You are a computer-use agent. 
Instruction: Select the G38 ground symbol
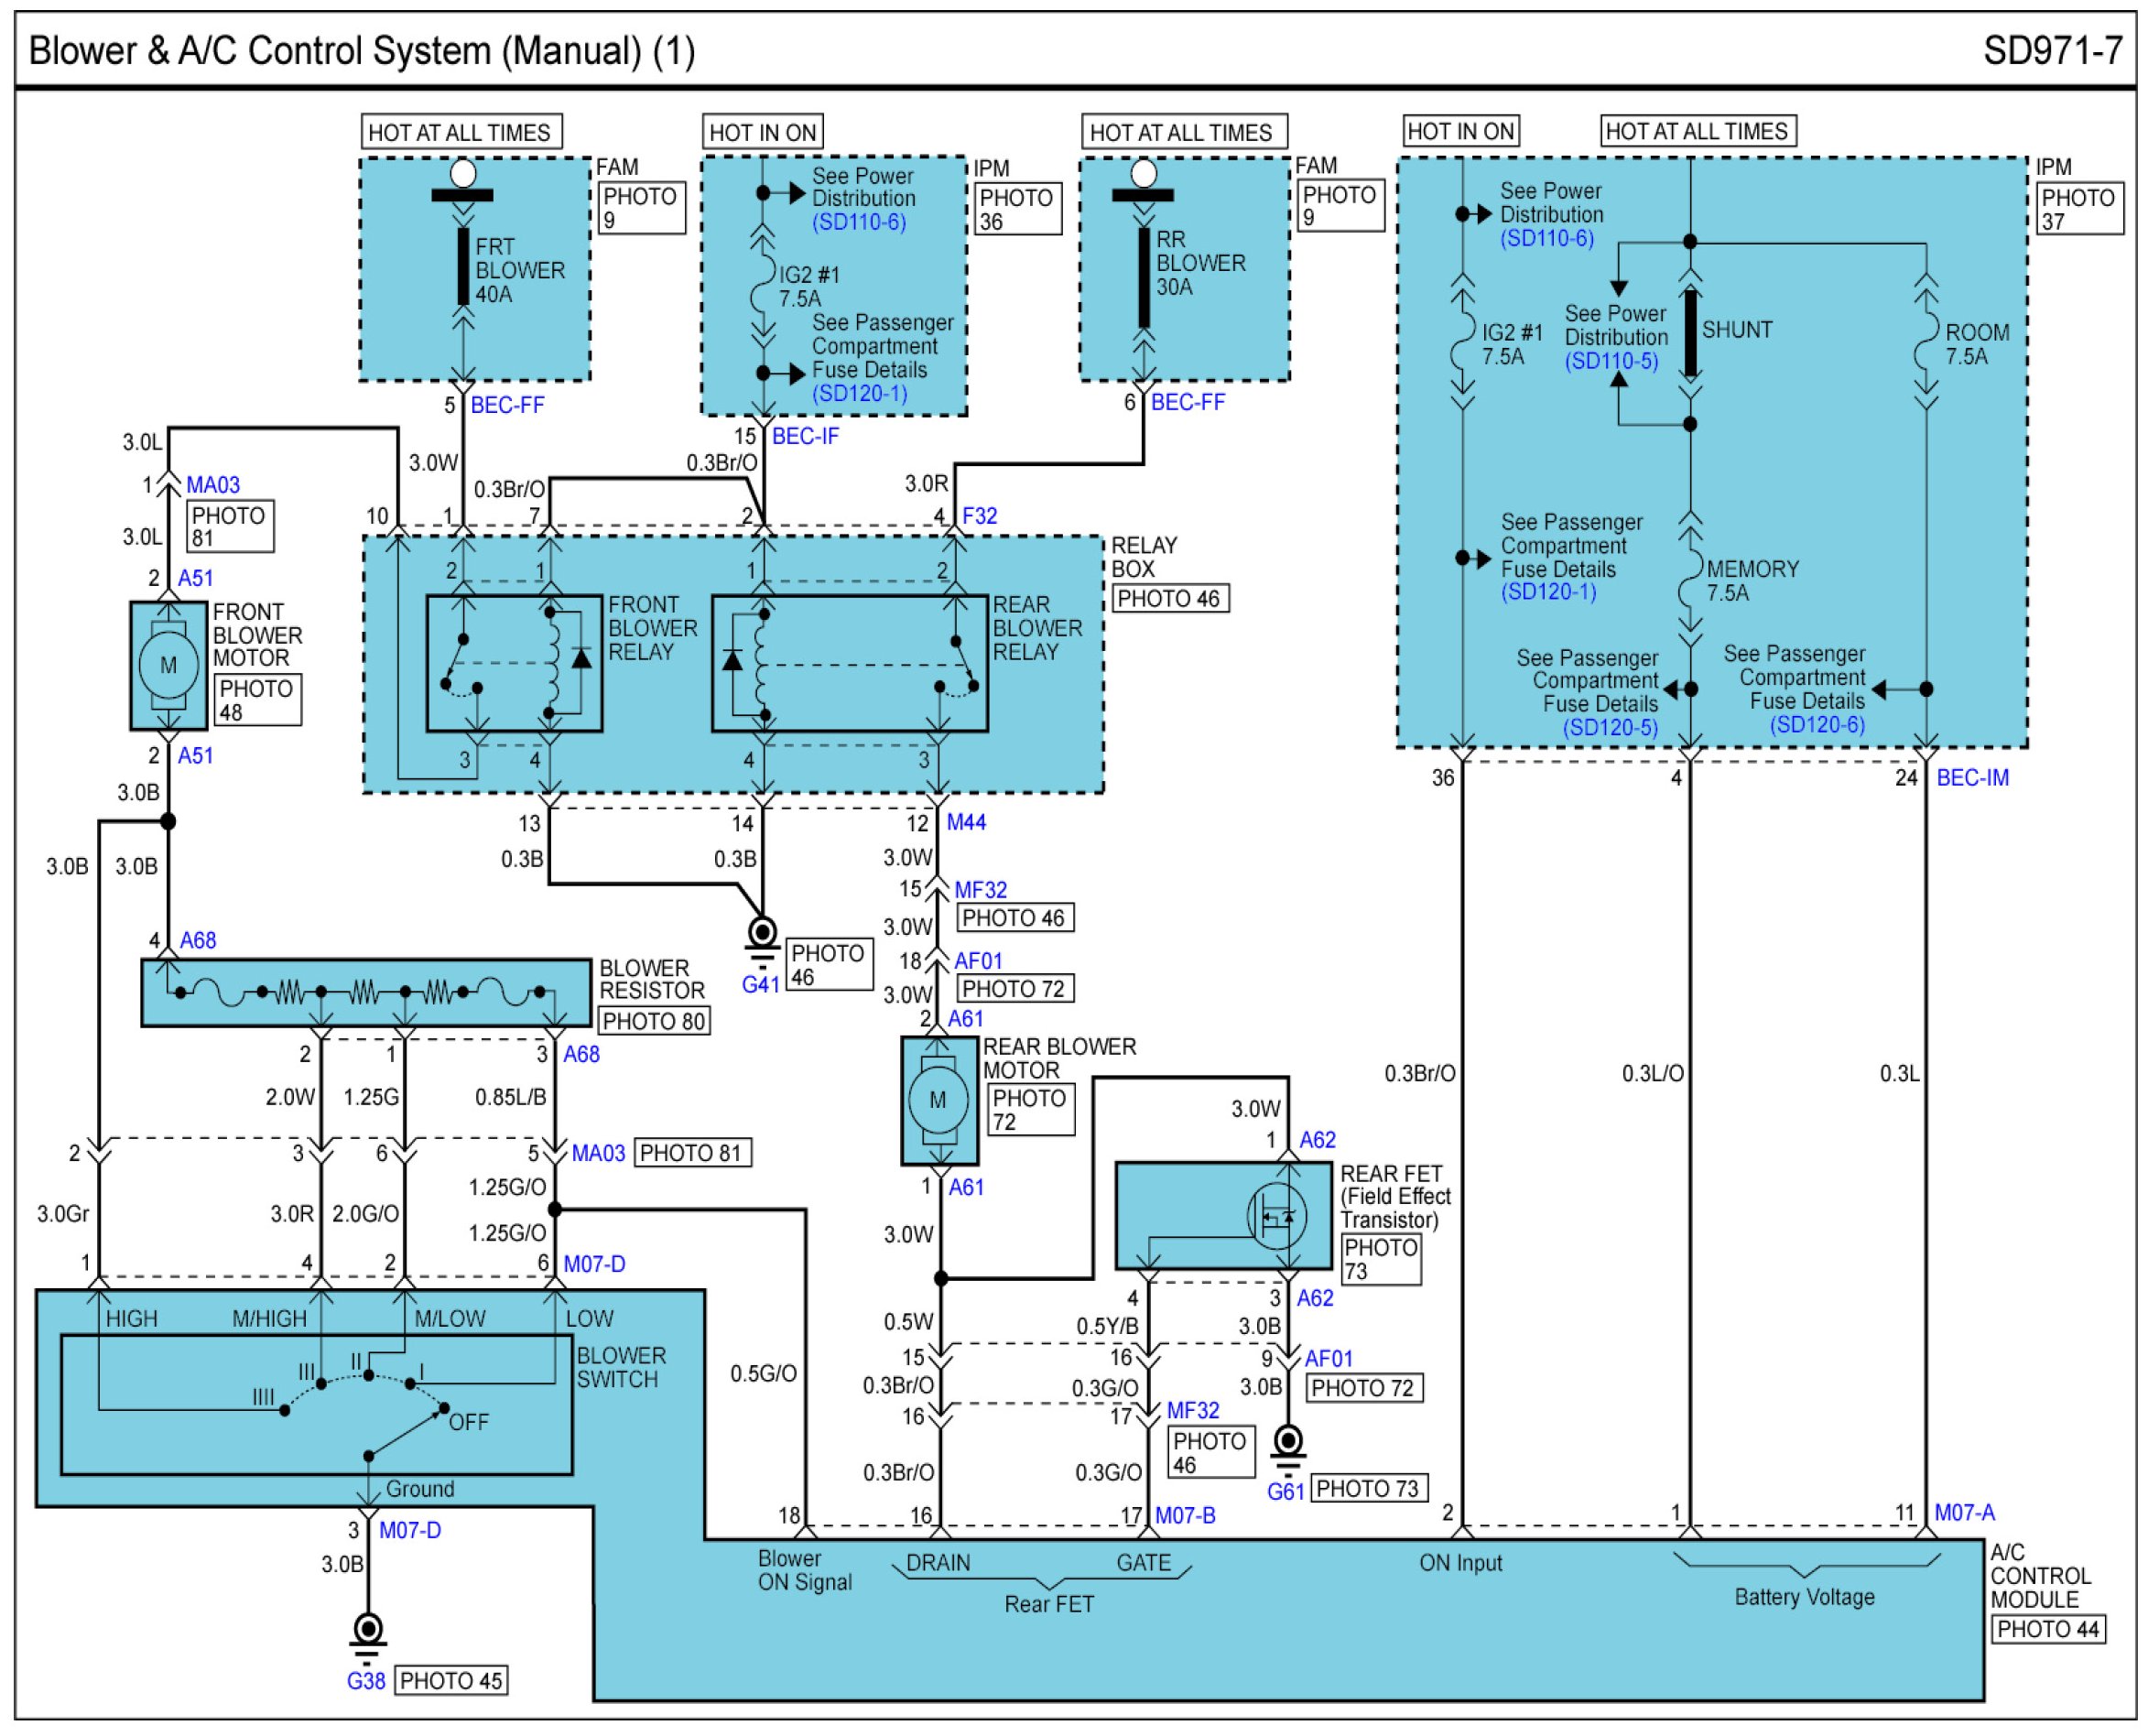368,1637
